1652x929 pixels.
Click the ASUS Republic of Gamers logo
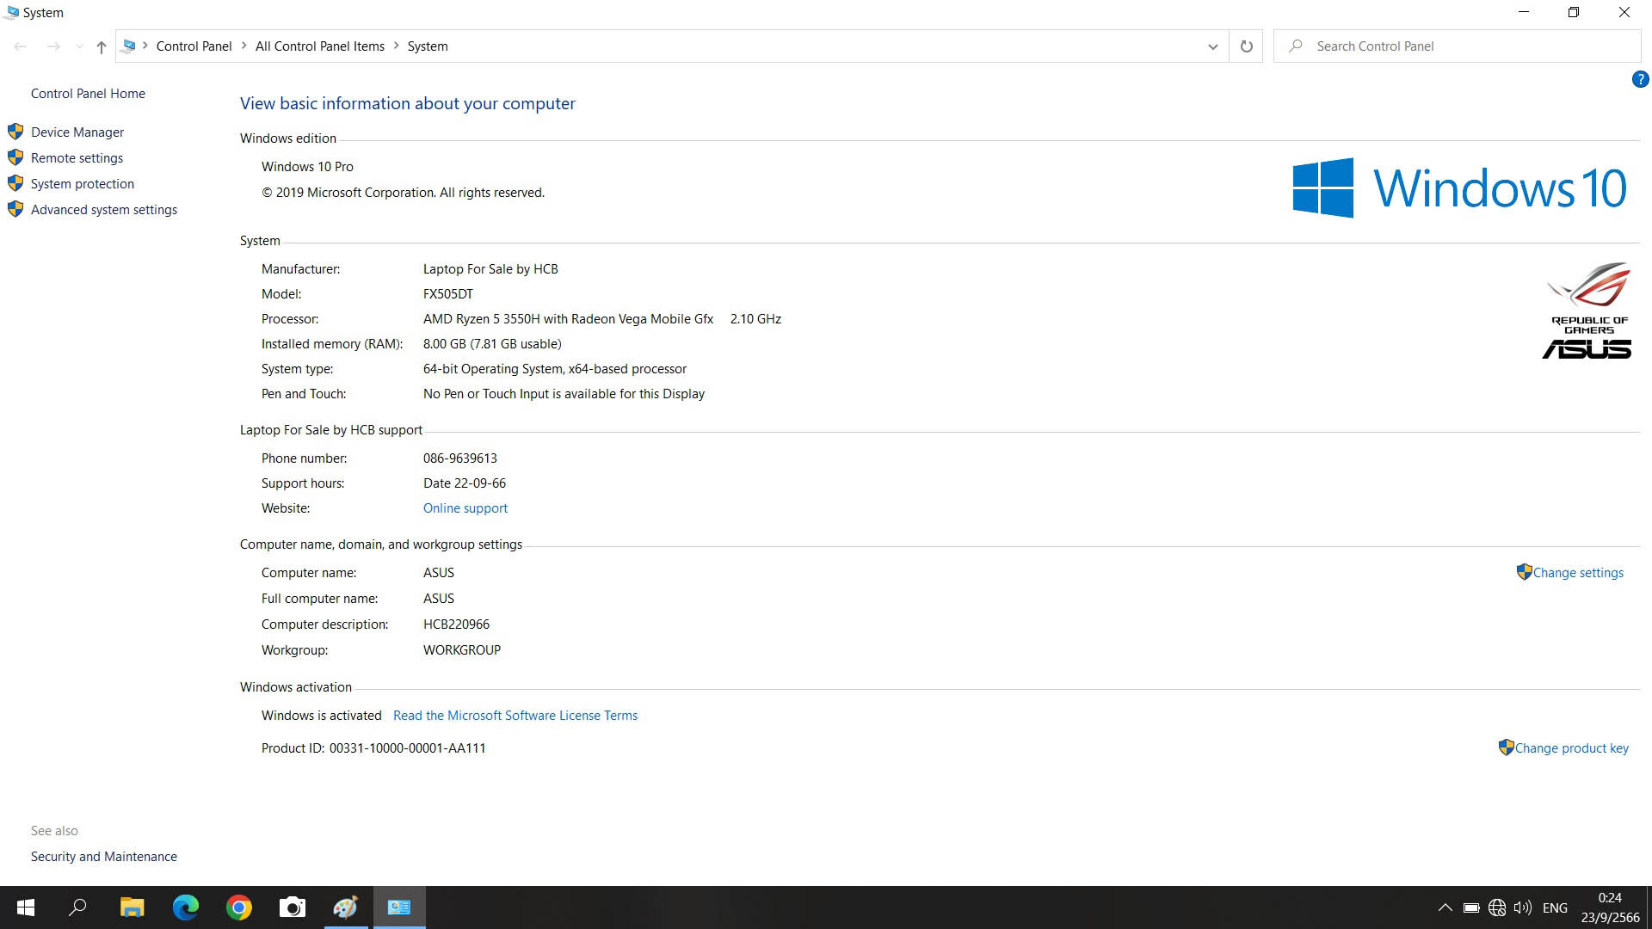(x=1587, y=311)
